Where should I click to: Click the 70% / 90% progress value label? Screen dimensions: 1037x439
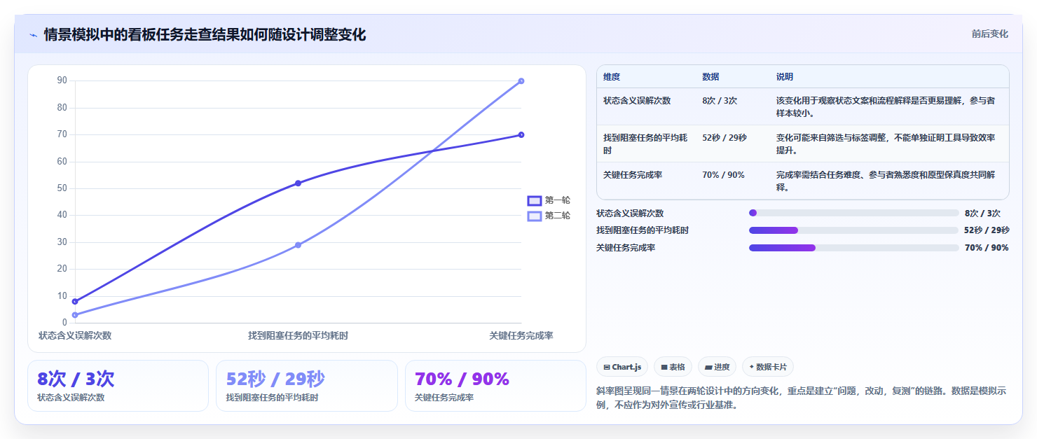[987, 248]
